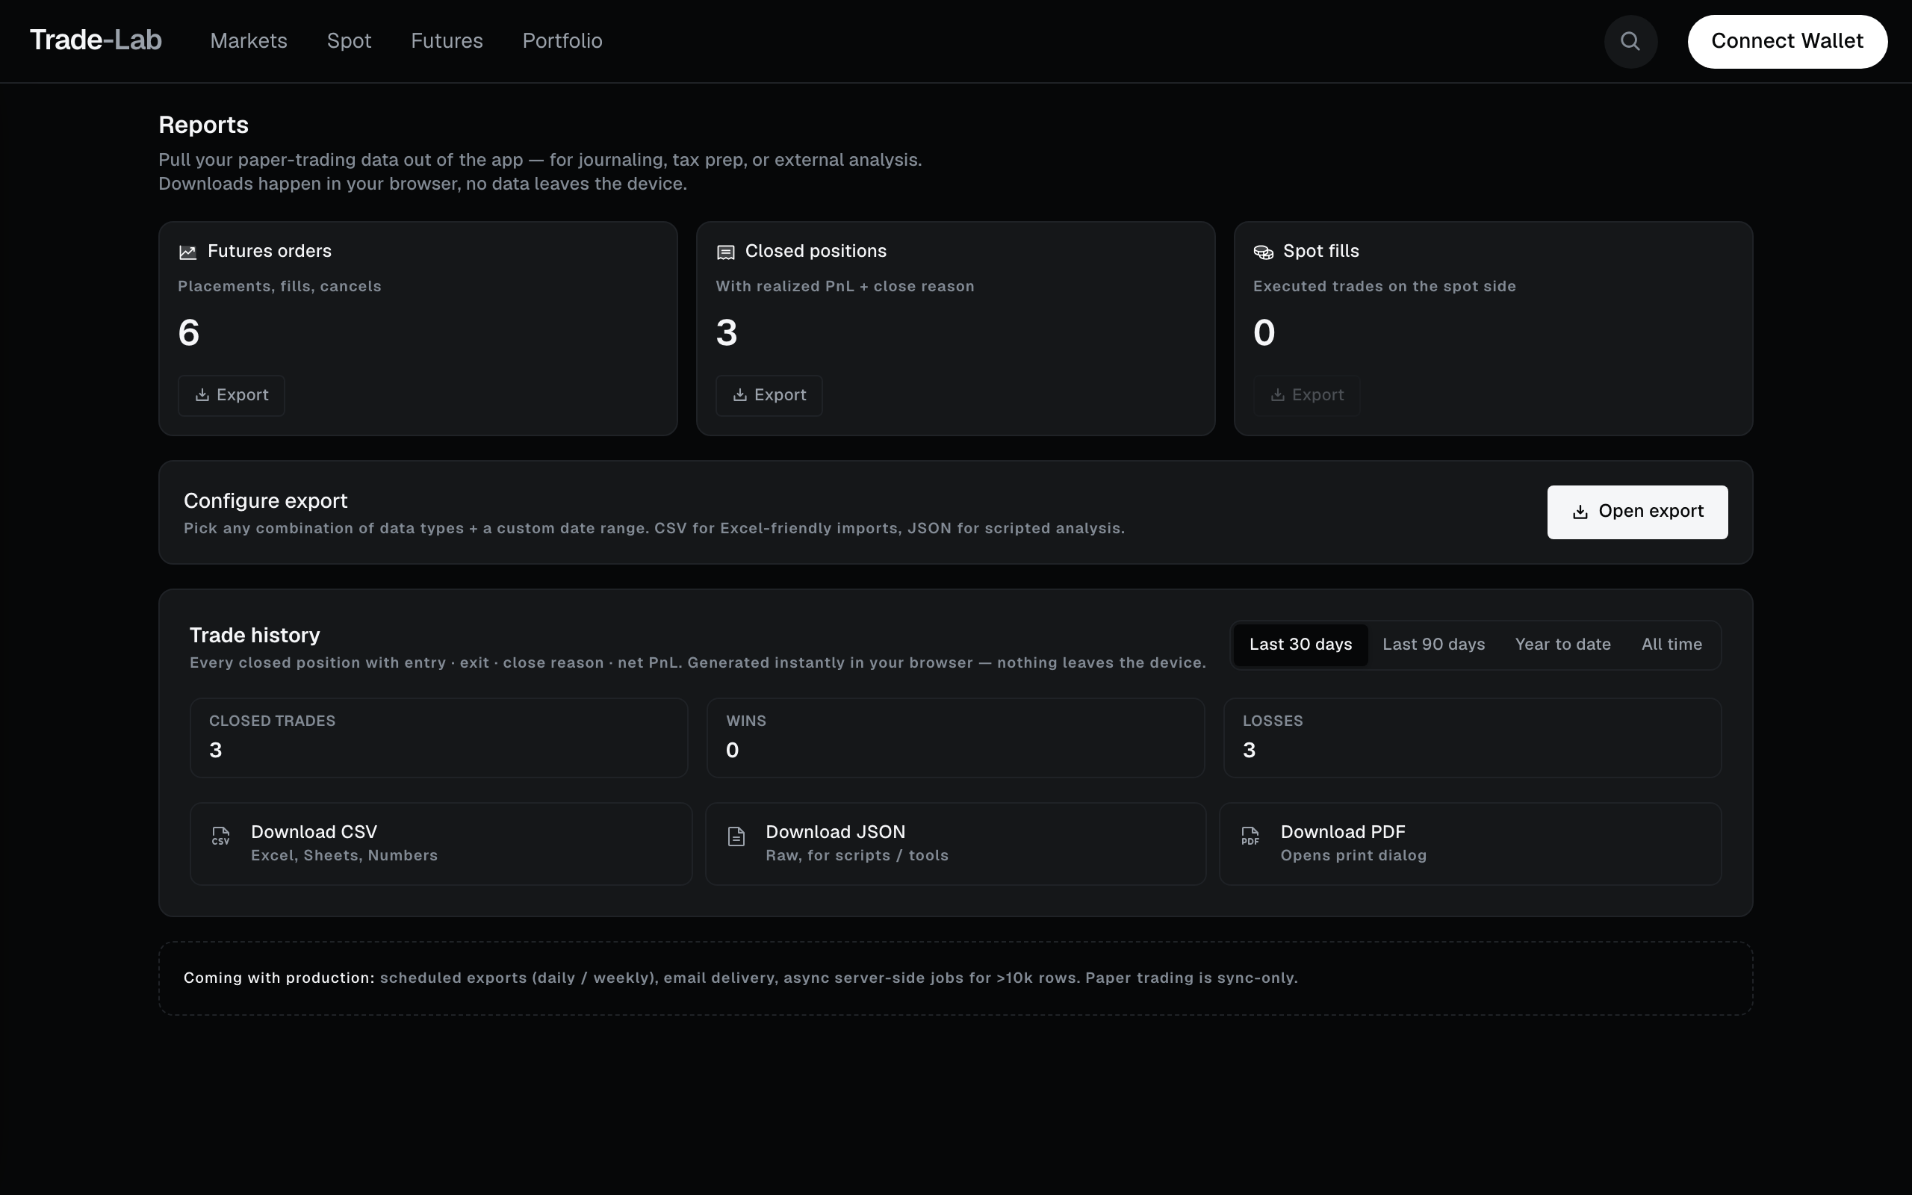Click the Futures orders count 6
Viewport: 1912px width, 1195px height.
(189, 333)
